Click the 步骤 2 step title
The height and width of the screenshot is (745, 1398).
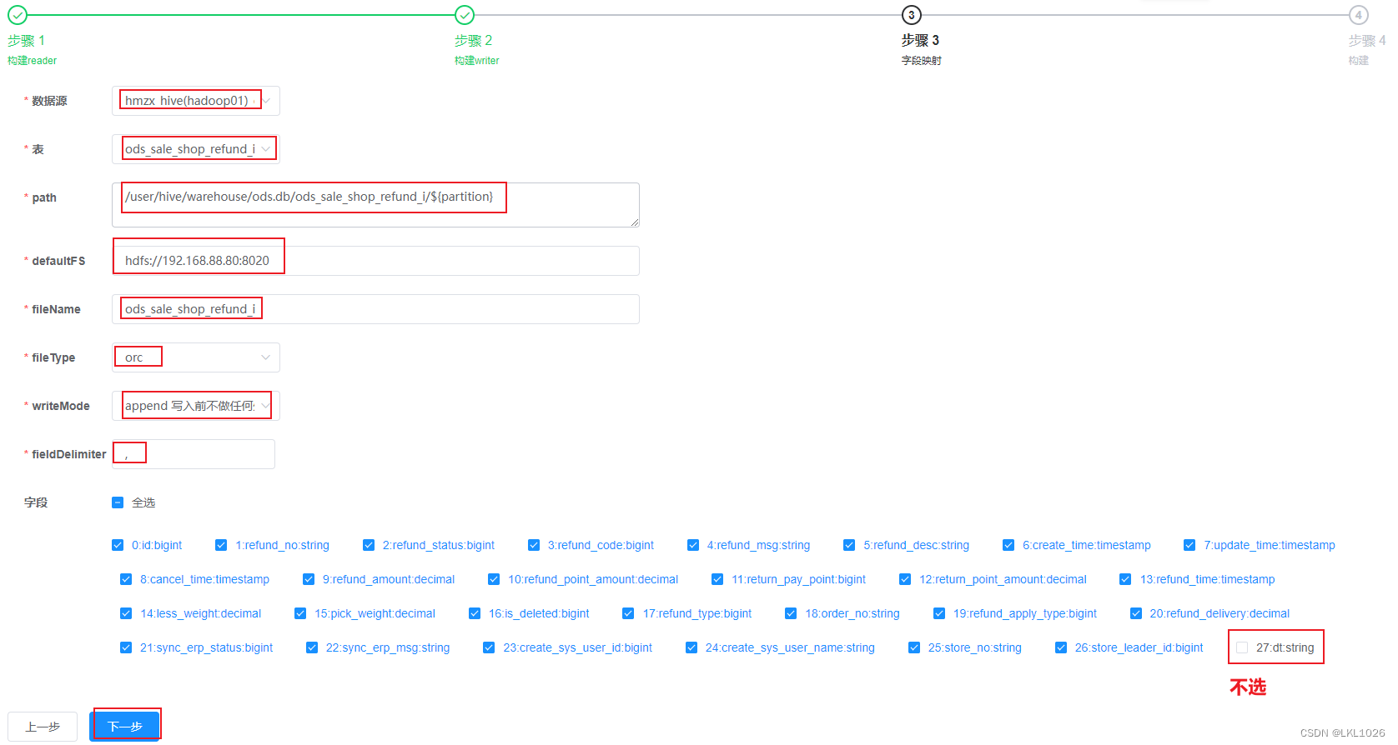pos(474,40)
